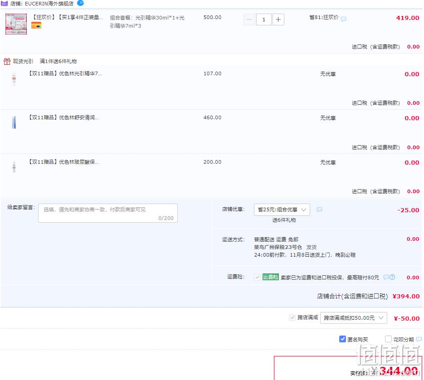Viewport: 424px width, 380px height.
Task: Click the 送6件礼物 text under dropdown
Action: pyautogui.click(x=284, y=220)
